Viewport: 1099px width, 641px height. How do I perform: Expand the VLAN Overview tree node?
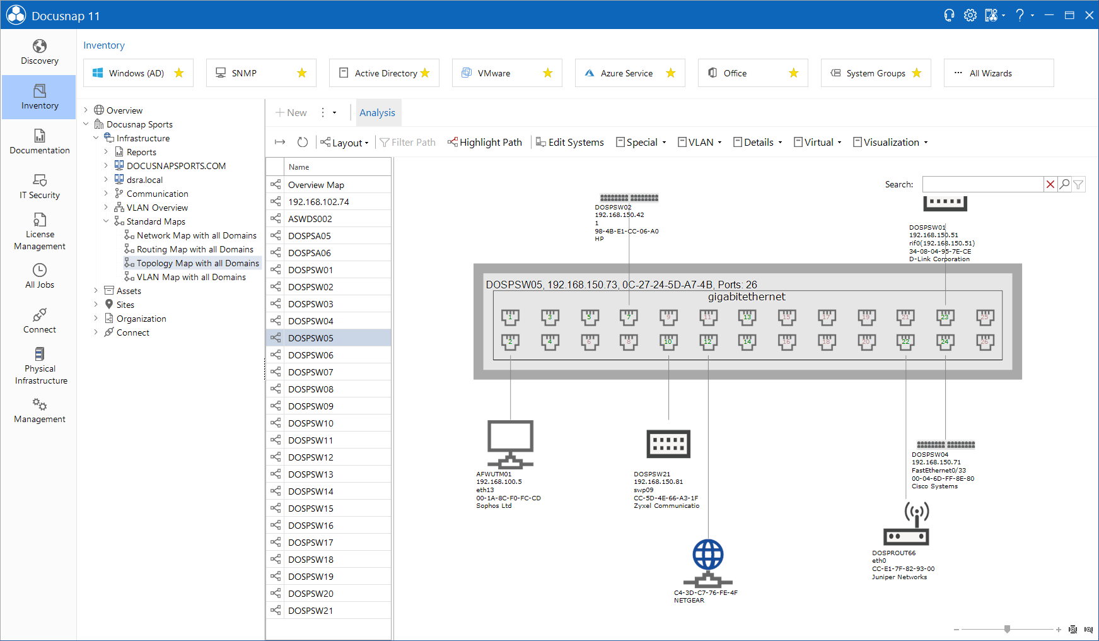106,207
